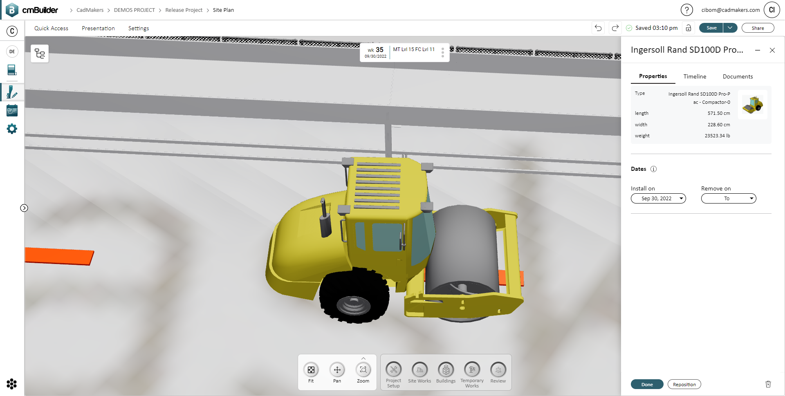Open the Remove on date dropdown
Screen dimensions: 785x396
point(729,199)
